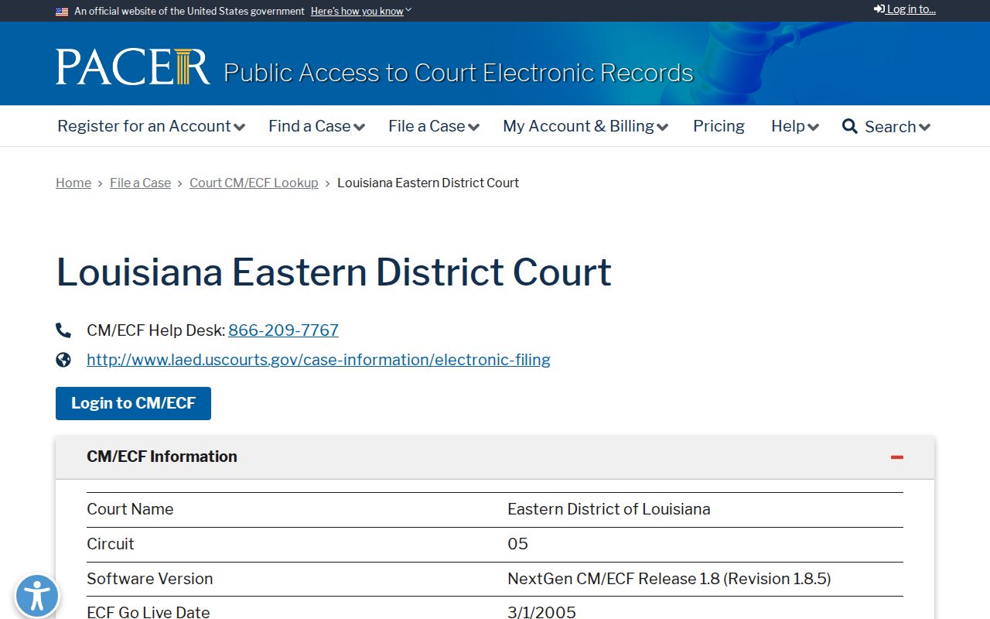This screenshot has height=619, width=990.
Task: Expand "Here's how you know" disclosure
Action: 361,11
